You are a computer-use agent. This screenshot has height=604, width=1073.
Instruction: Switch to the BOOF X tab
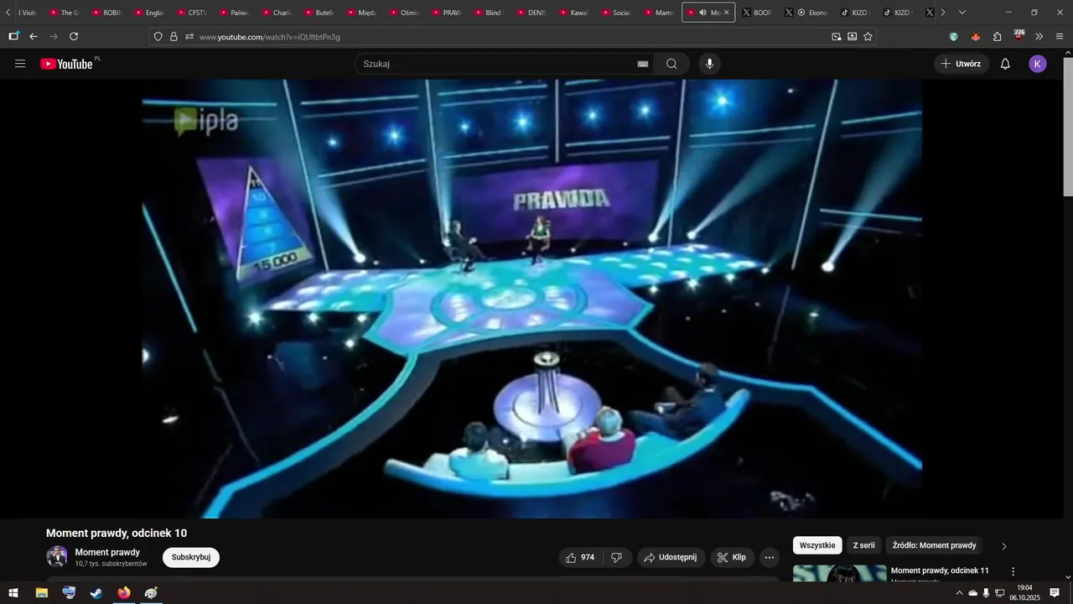tap(757, 13)
